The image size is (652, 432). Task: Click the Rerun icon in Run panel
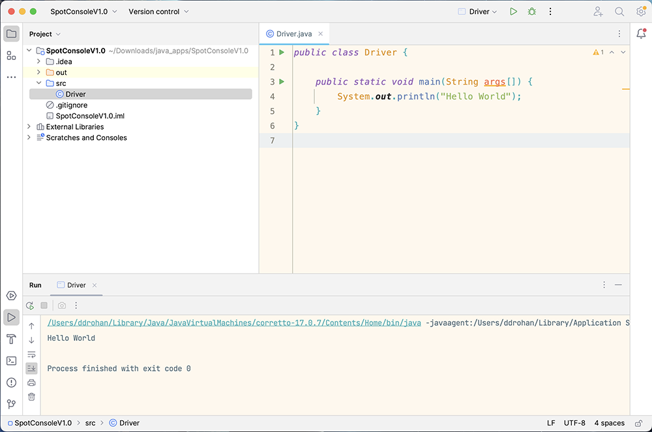click(30, 306)
